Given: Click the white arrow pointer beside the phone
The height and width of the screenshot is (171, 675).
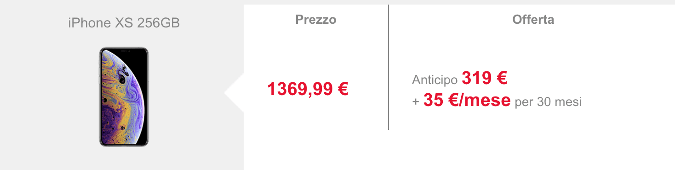Looking at the screenshot, I should (235, 93).
